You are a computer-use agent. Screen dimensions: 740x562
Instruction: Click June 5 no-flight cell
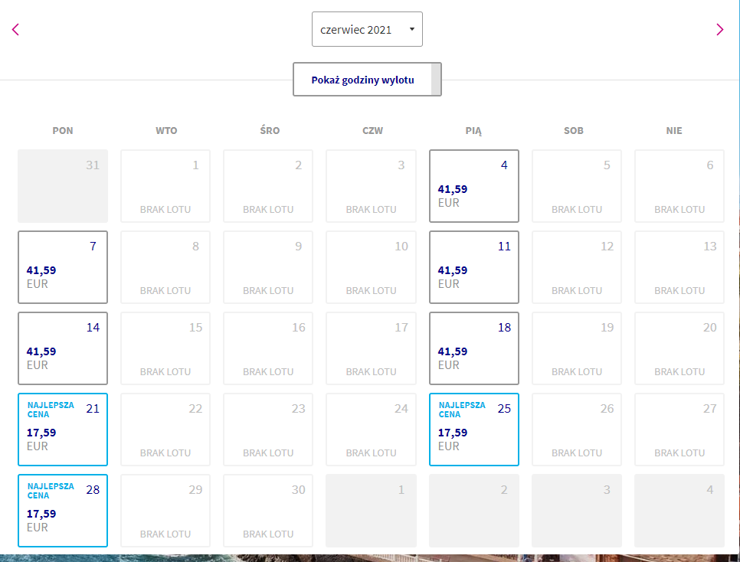coord(577,186)
